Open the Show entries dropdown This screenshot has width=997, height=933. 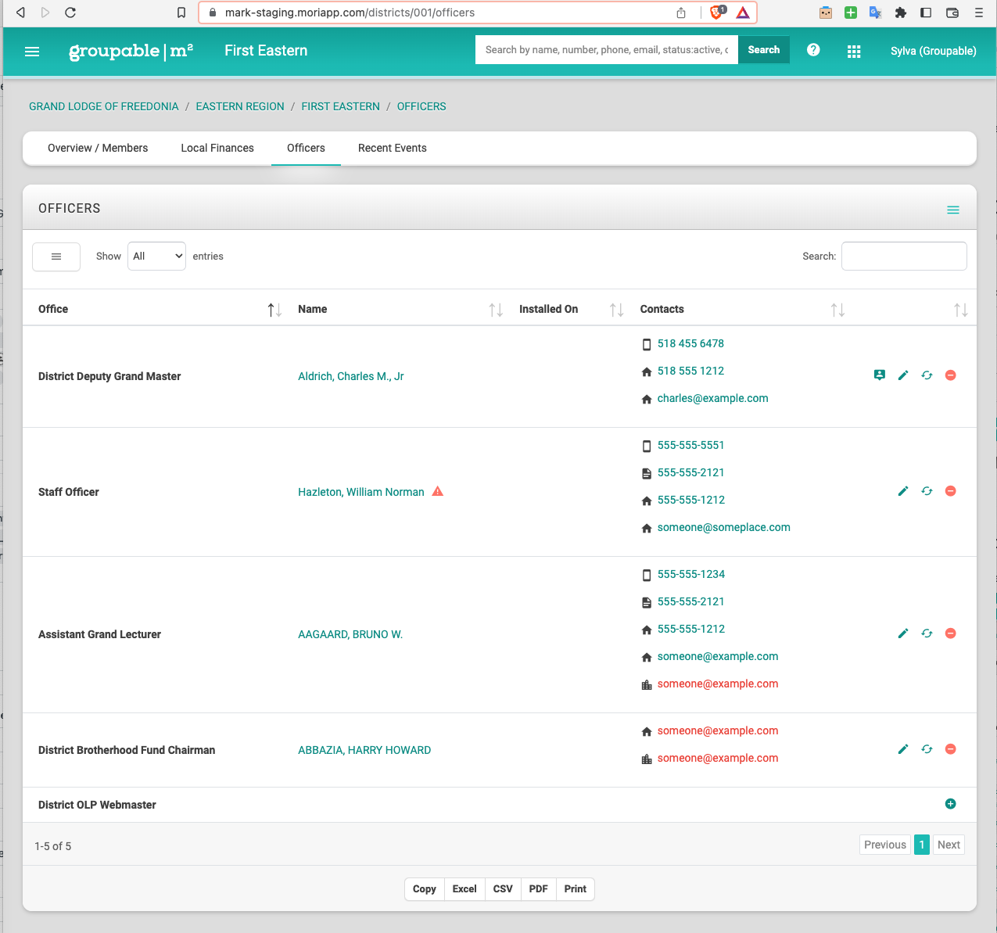pos(156,257)
